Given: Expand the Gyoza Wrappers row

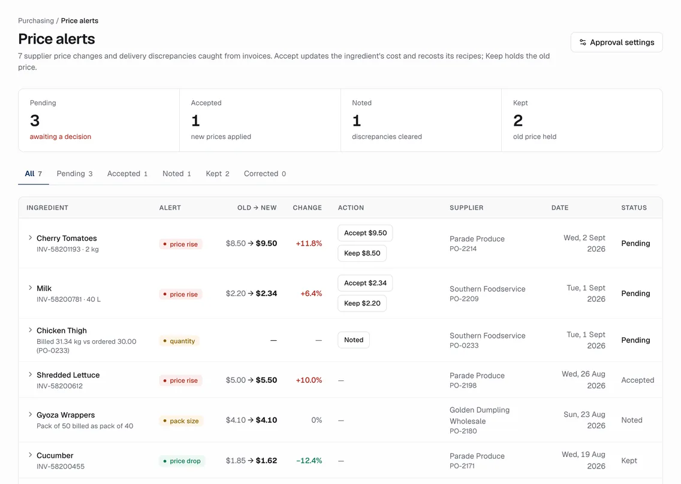Looking at the screenshot, I should pos(30,414).
